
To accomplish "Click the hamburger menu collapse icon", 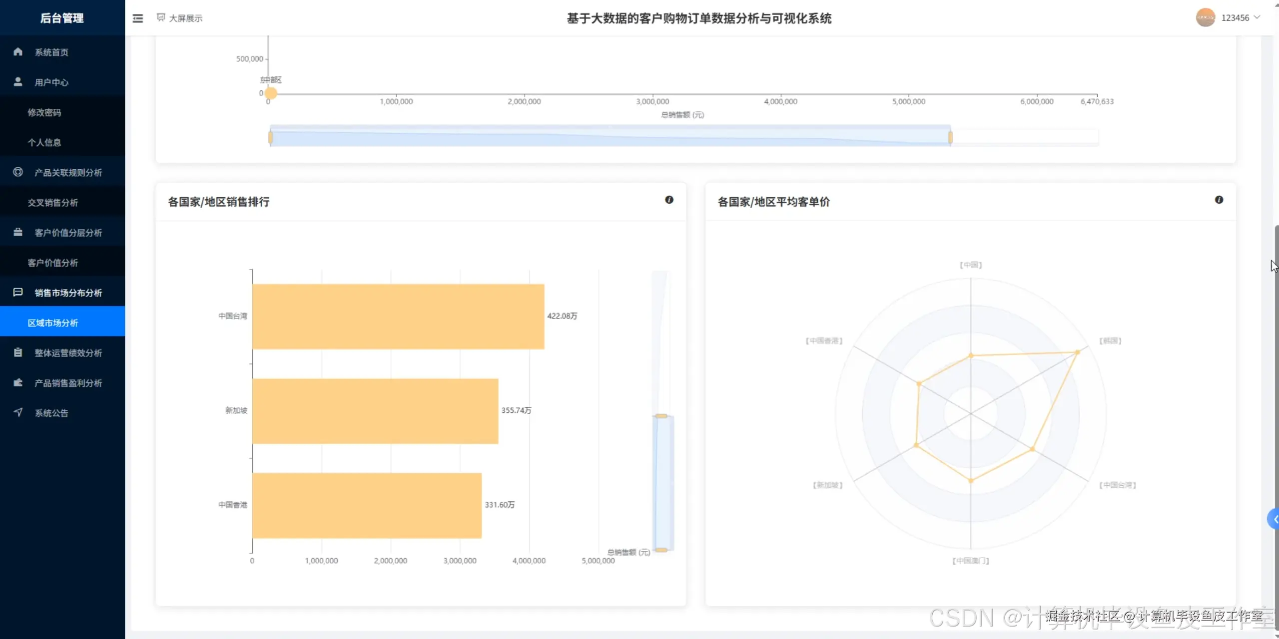I will click(x=137, y=18).
